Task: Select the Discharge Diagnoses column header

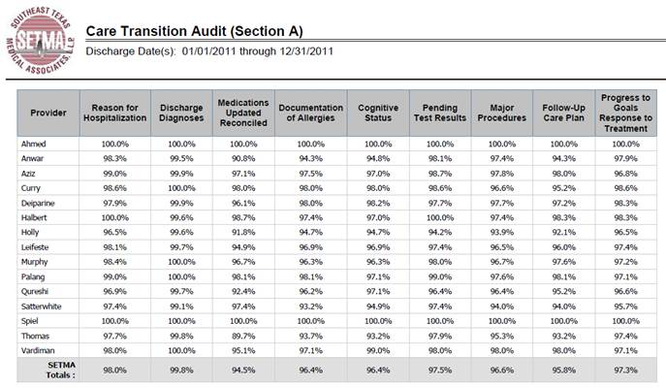Action: (x=181, y=113)
